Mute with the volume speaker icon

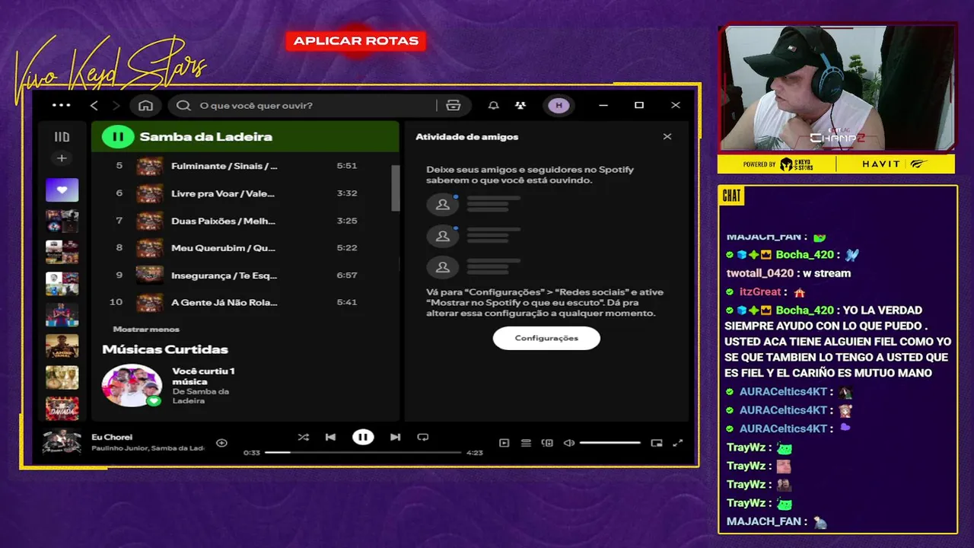568,443
